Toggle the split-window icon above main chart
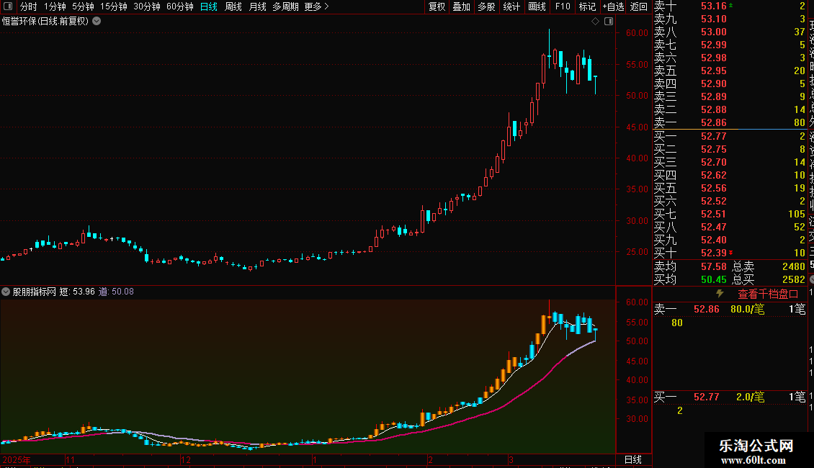 (x=609, y=22)
